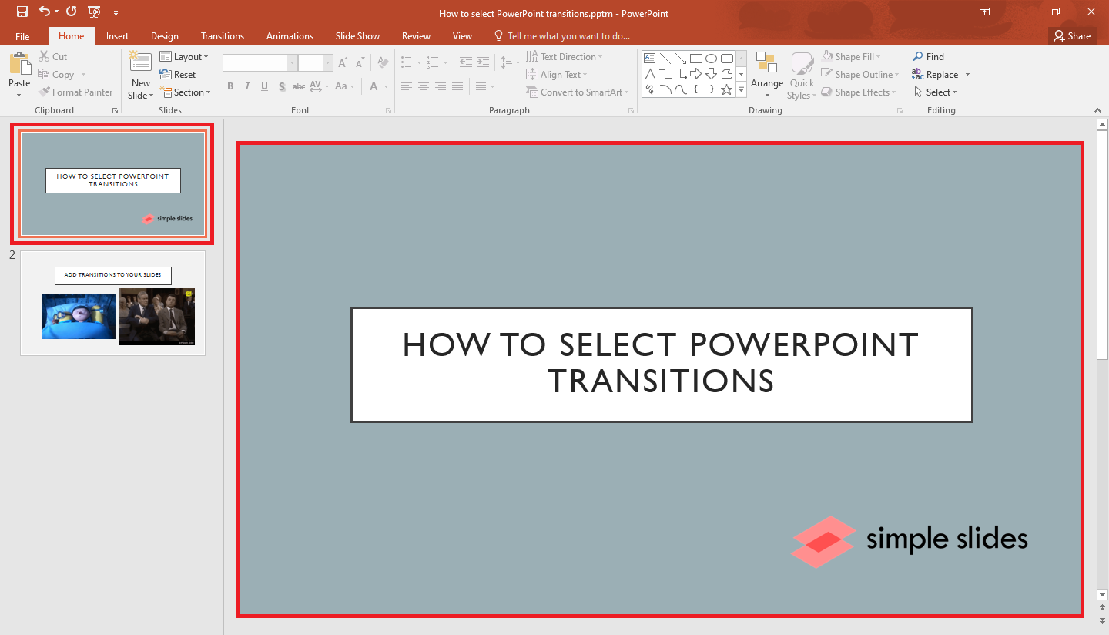This screenshot has width=1109, height=635.
Task: Click the Align Text icon
Action: click(557, 74)
